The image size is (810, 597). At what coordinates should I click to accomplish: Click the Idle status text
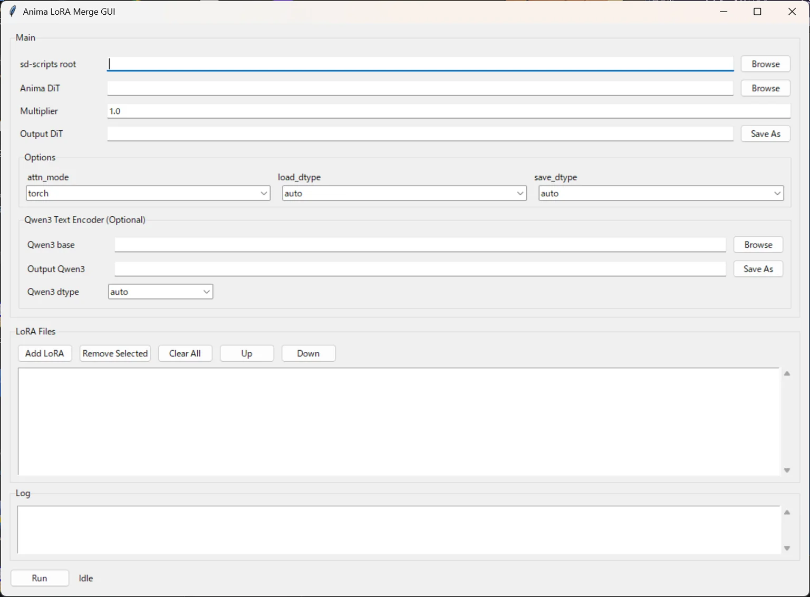(x=86, y=578)
